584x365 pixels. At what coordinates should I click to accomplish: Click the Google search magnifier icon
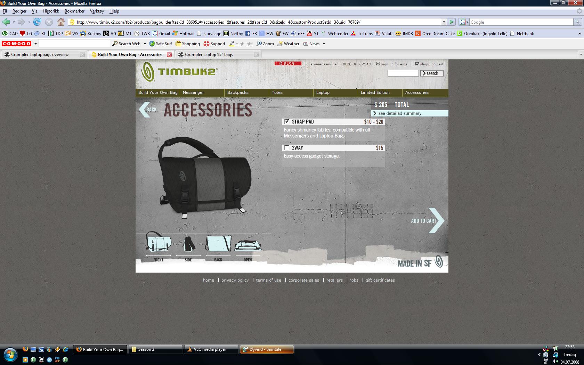pos(577,22)
